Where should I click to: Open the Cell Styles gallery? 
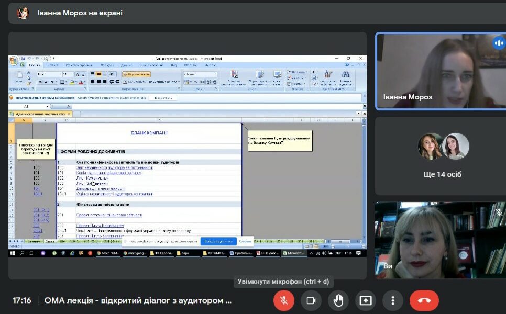pos(277,78)
